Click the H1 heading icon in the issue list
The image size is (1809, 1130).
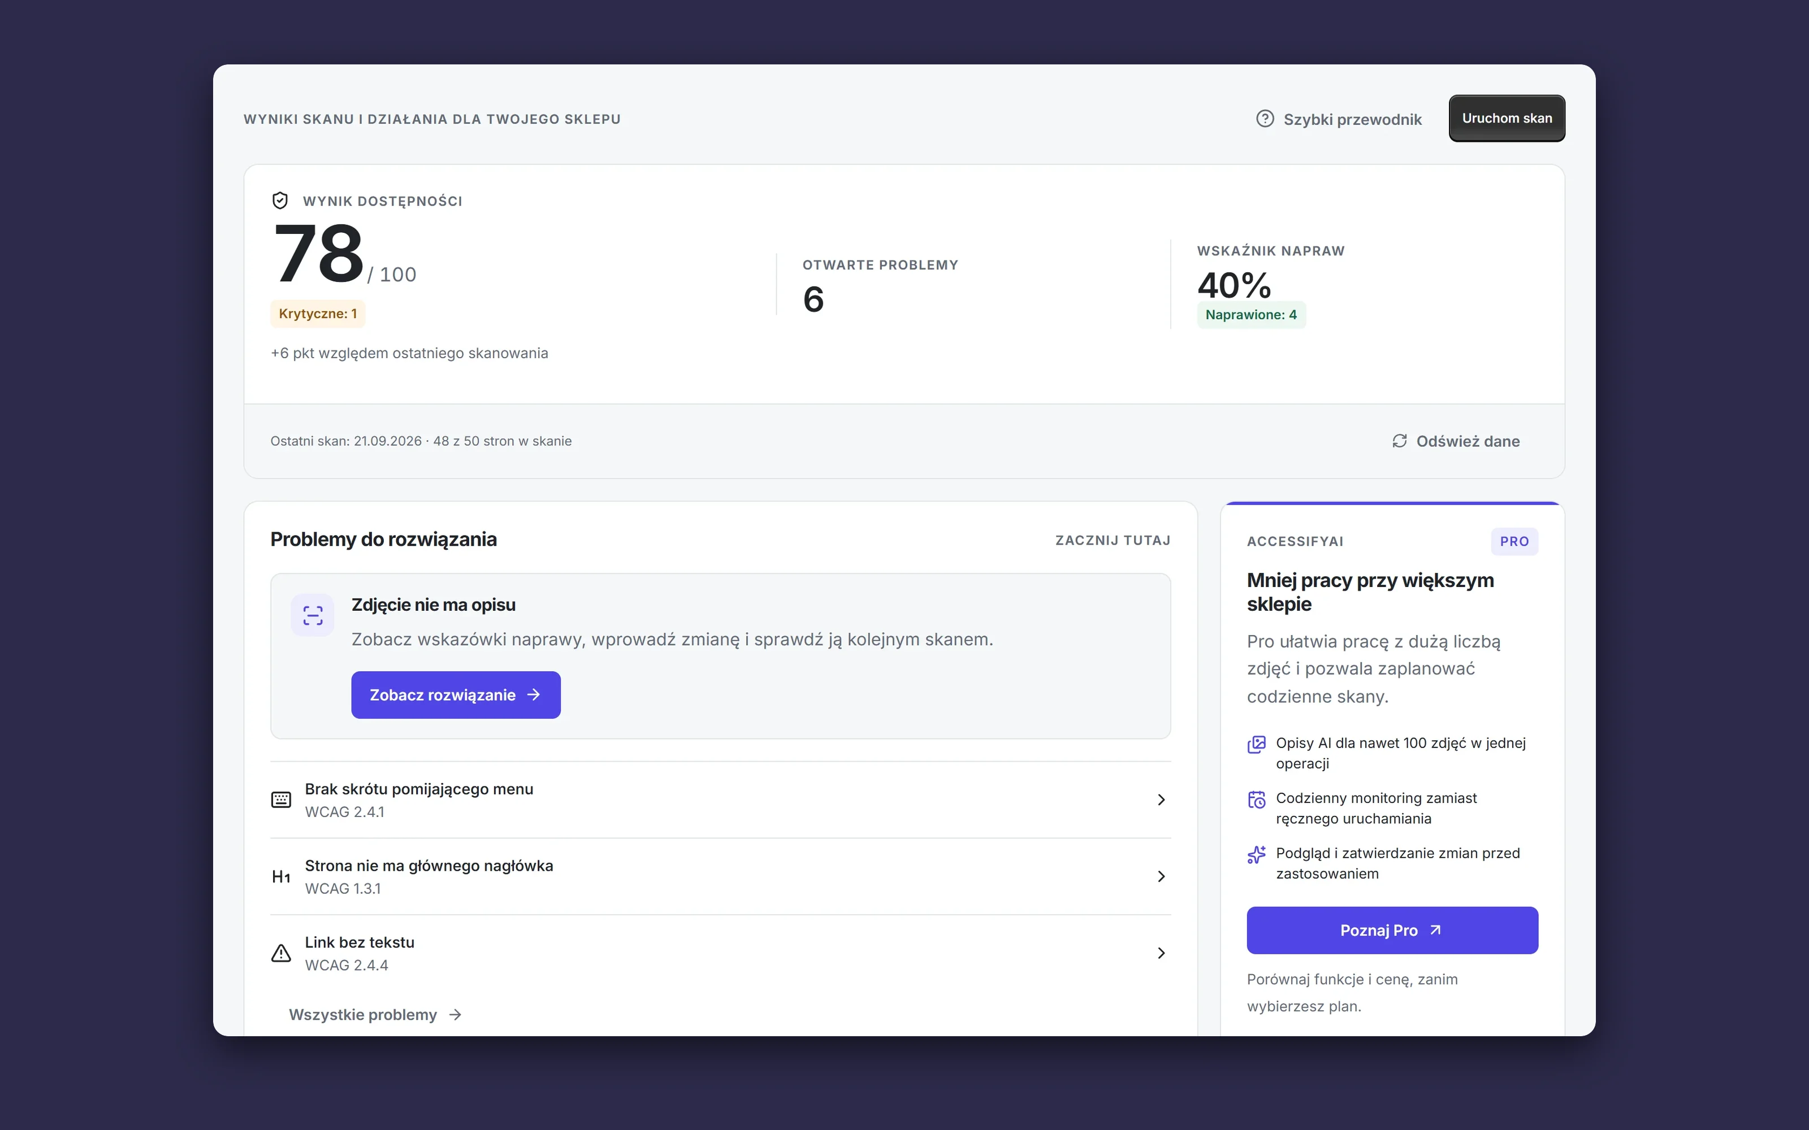coord(281,877)
